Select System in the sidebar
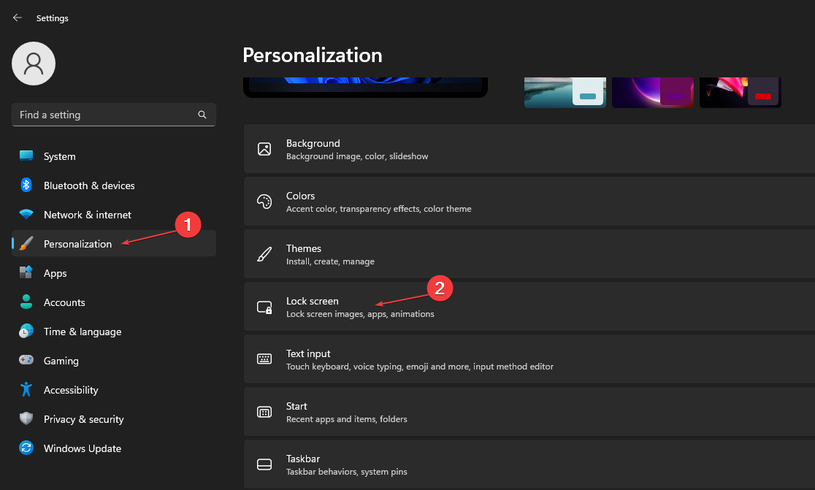Viewport: 815px width, 490px height. point(59,156)
